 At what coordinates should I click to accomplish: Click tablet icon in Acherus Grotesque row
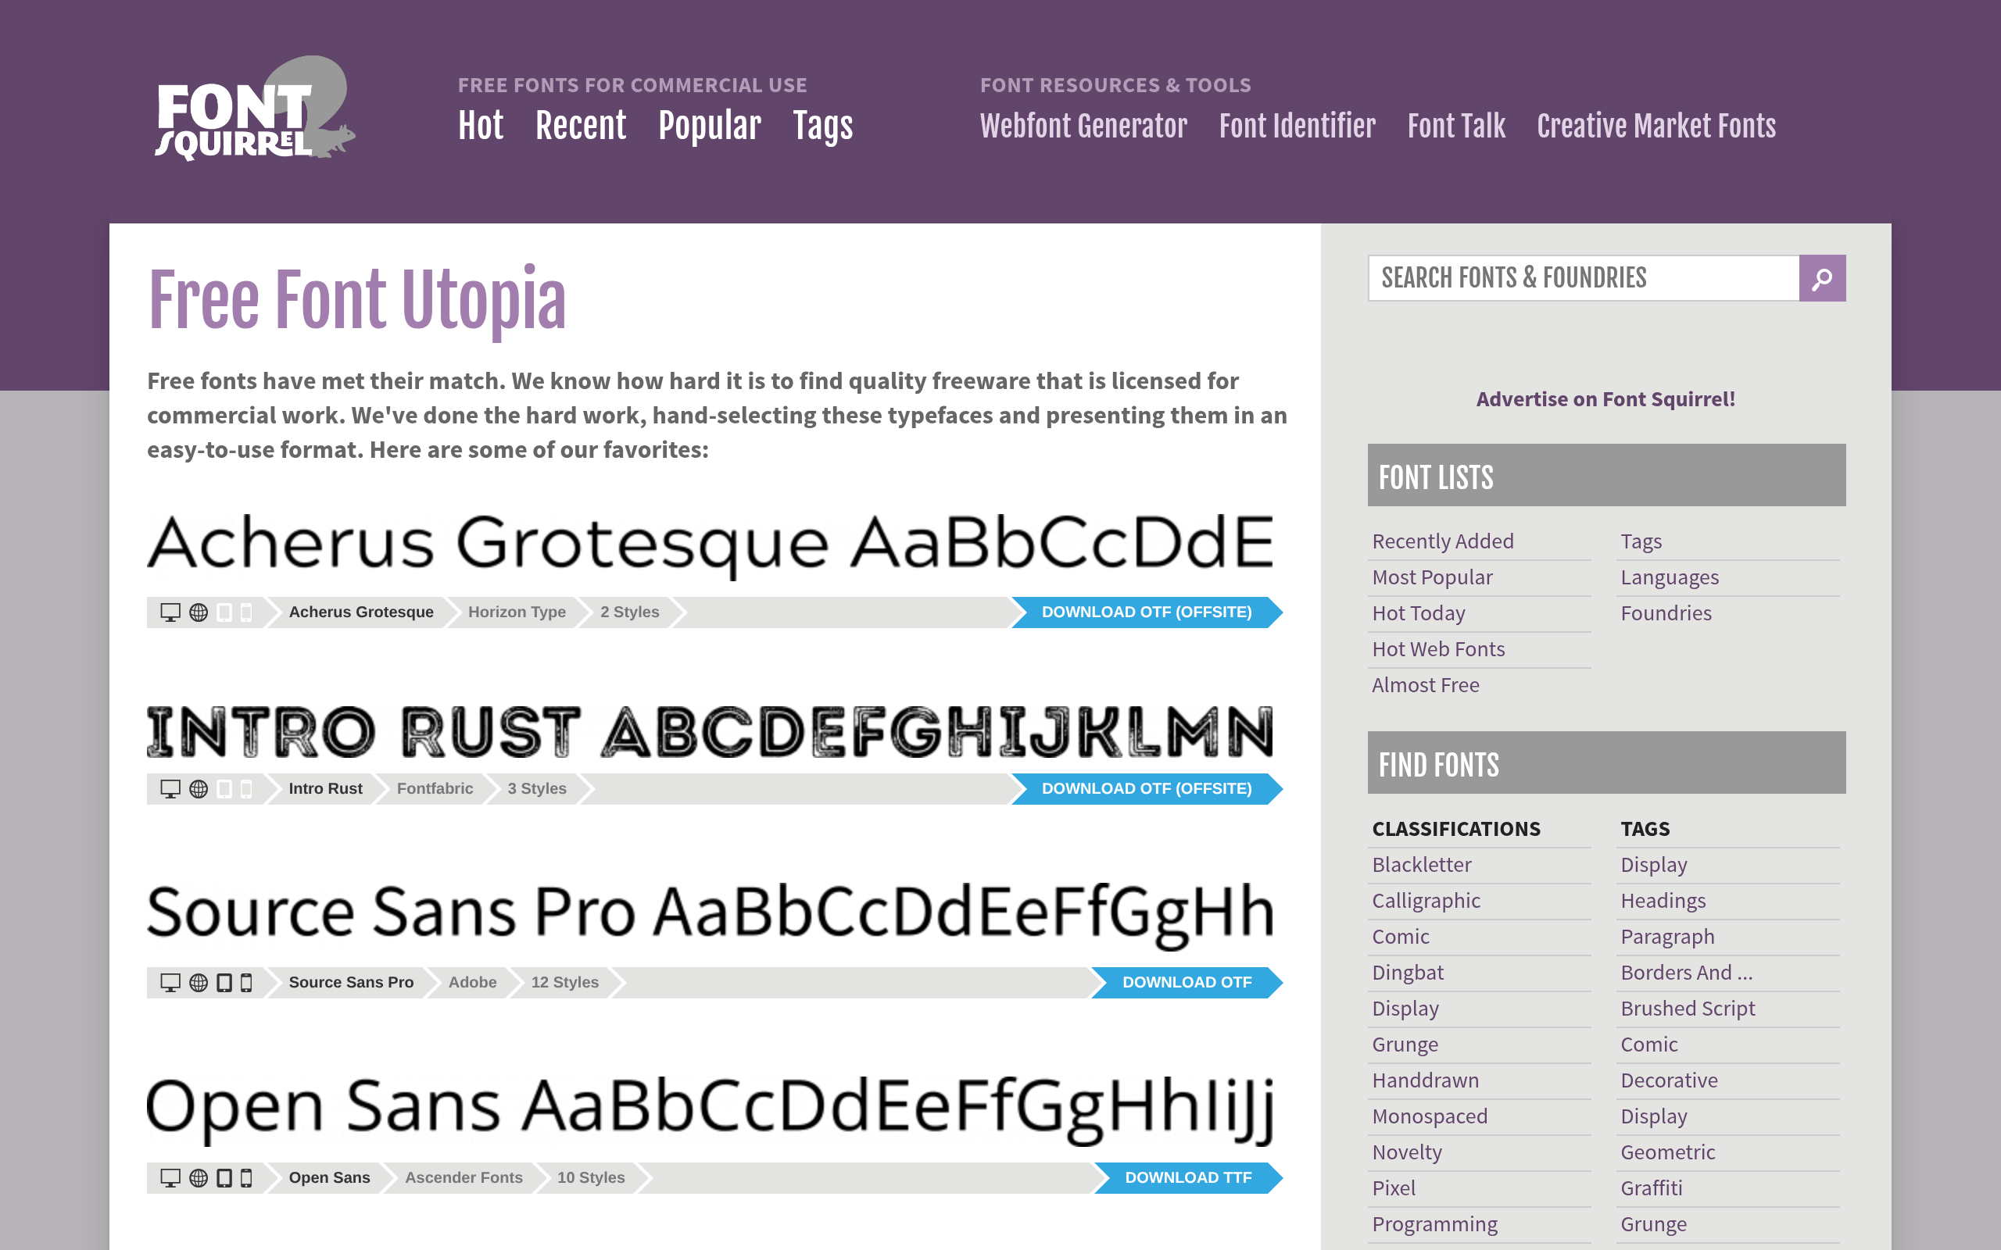(x=224, y=612)
